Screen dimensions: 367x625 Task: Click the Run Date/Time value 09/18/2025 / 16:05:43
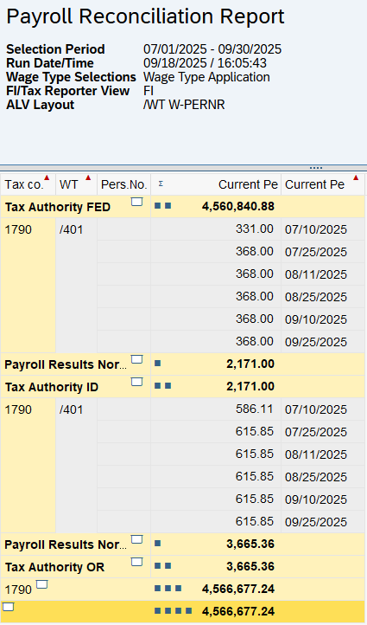click(205, 63)
